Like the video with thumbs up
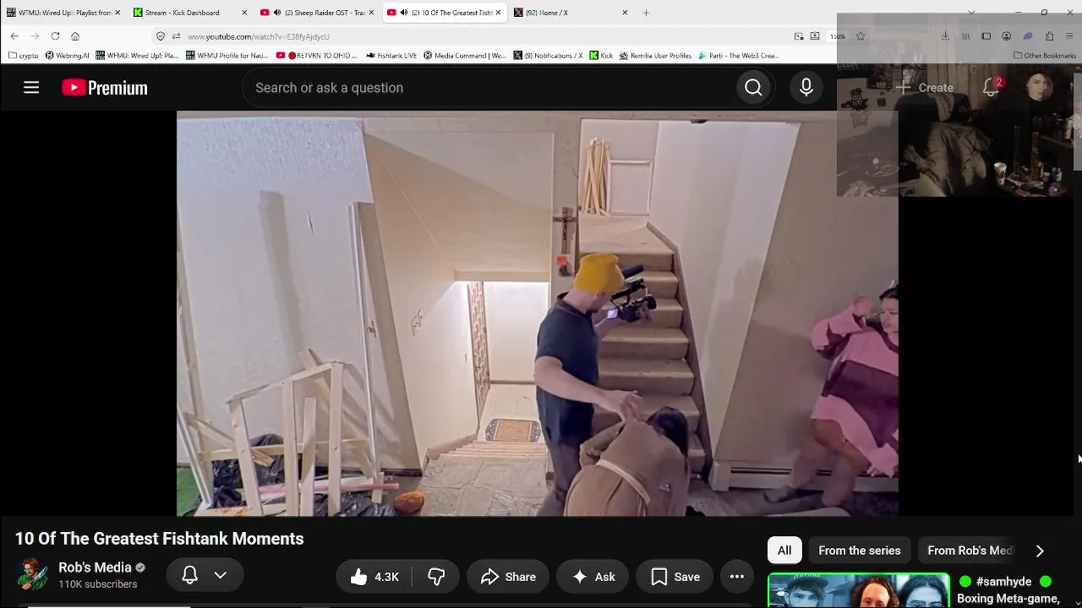This screenshot has height=608, width=1082. click(374, 577)
